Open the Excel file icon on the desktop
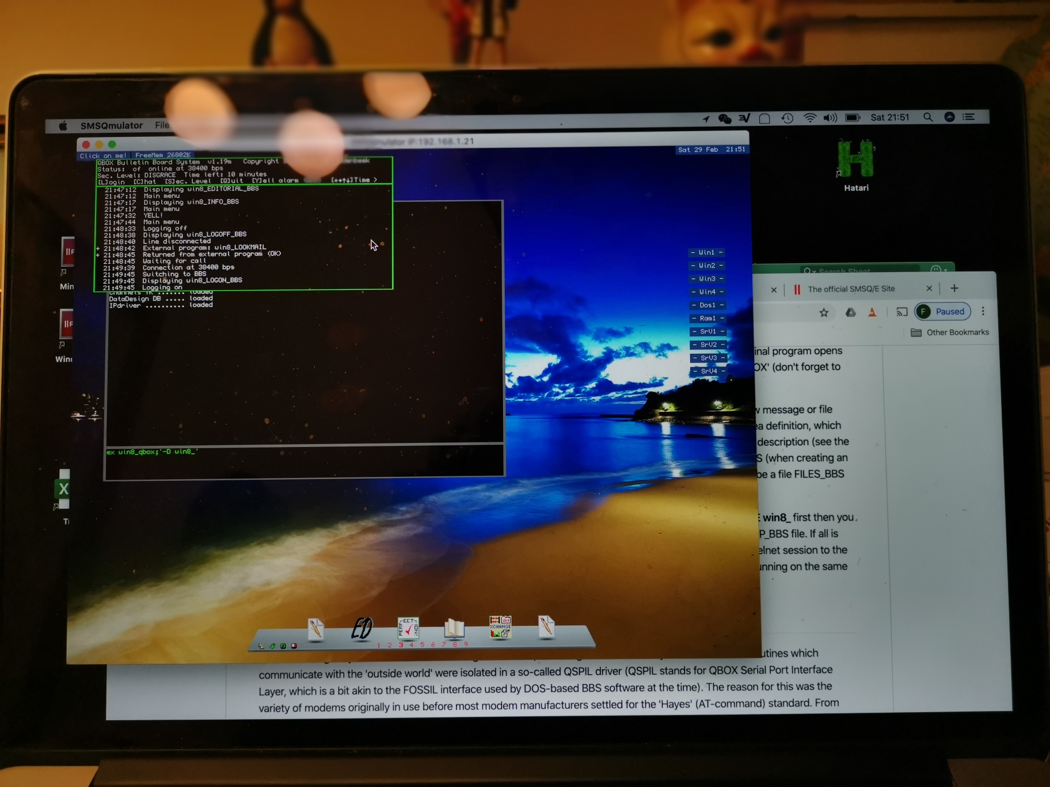 (x=63, y=489)
